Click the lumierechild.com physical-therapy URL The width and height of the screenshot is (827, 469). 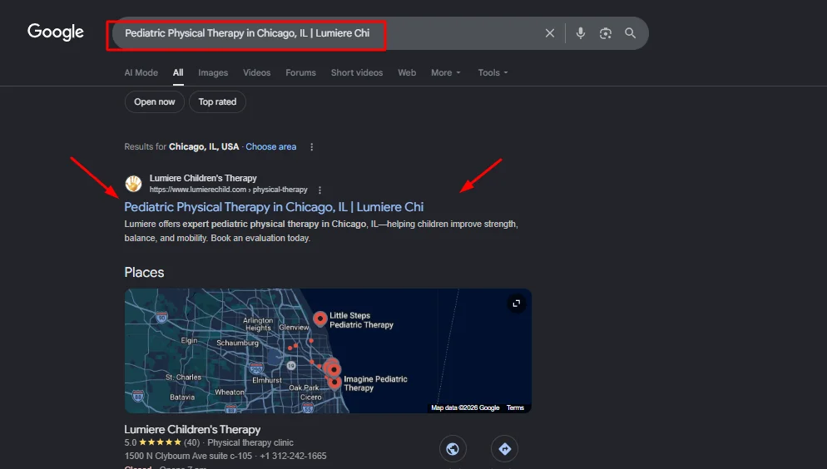(x=228, y=190)
